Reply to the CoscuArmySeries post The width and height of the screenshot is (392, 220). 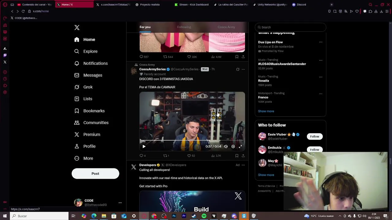click(142, 156)
